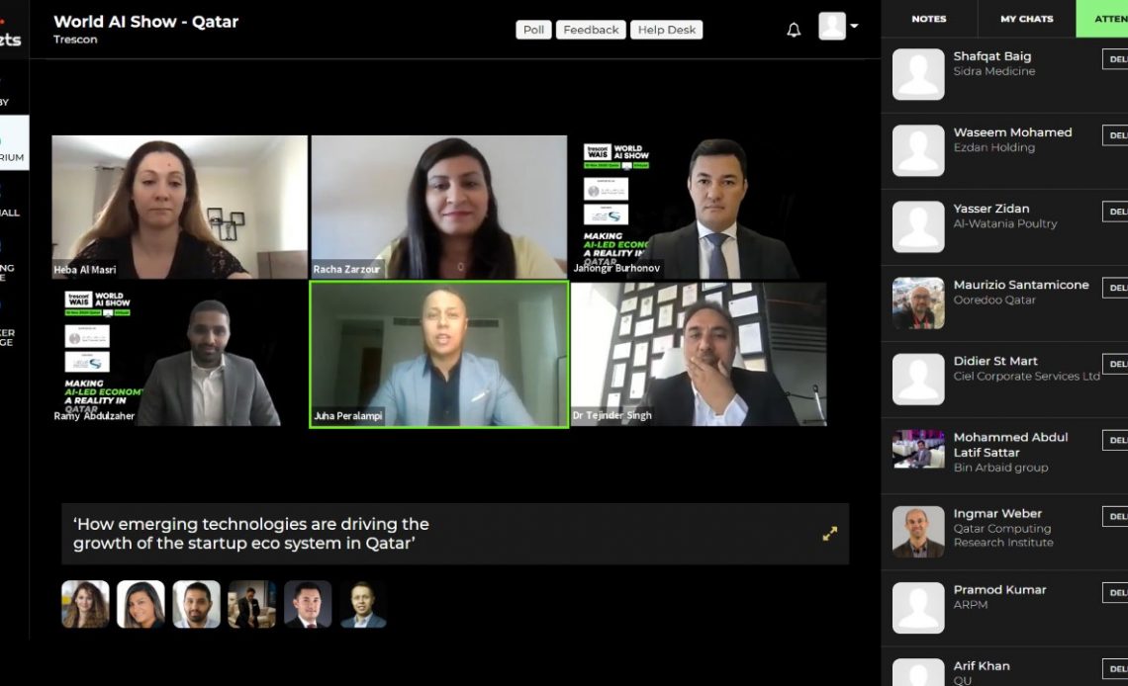Screen dimensions: 1128x686
Task: Click the profile avatar in the header
Action: point(831,26)
